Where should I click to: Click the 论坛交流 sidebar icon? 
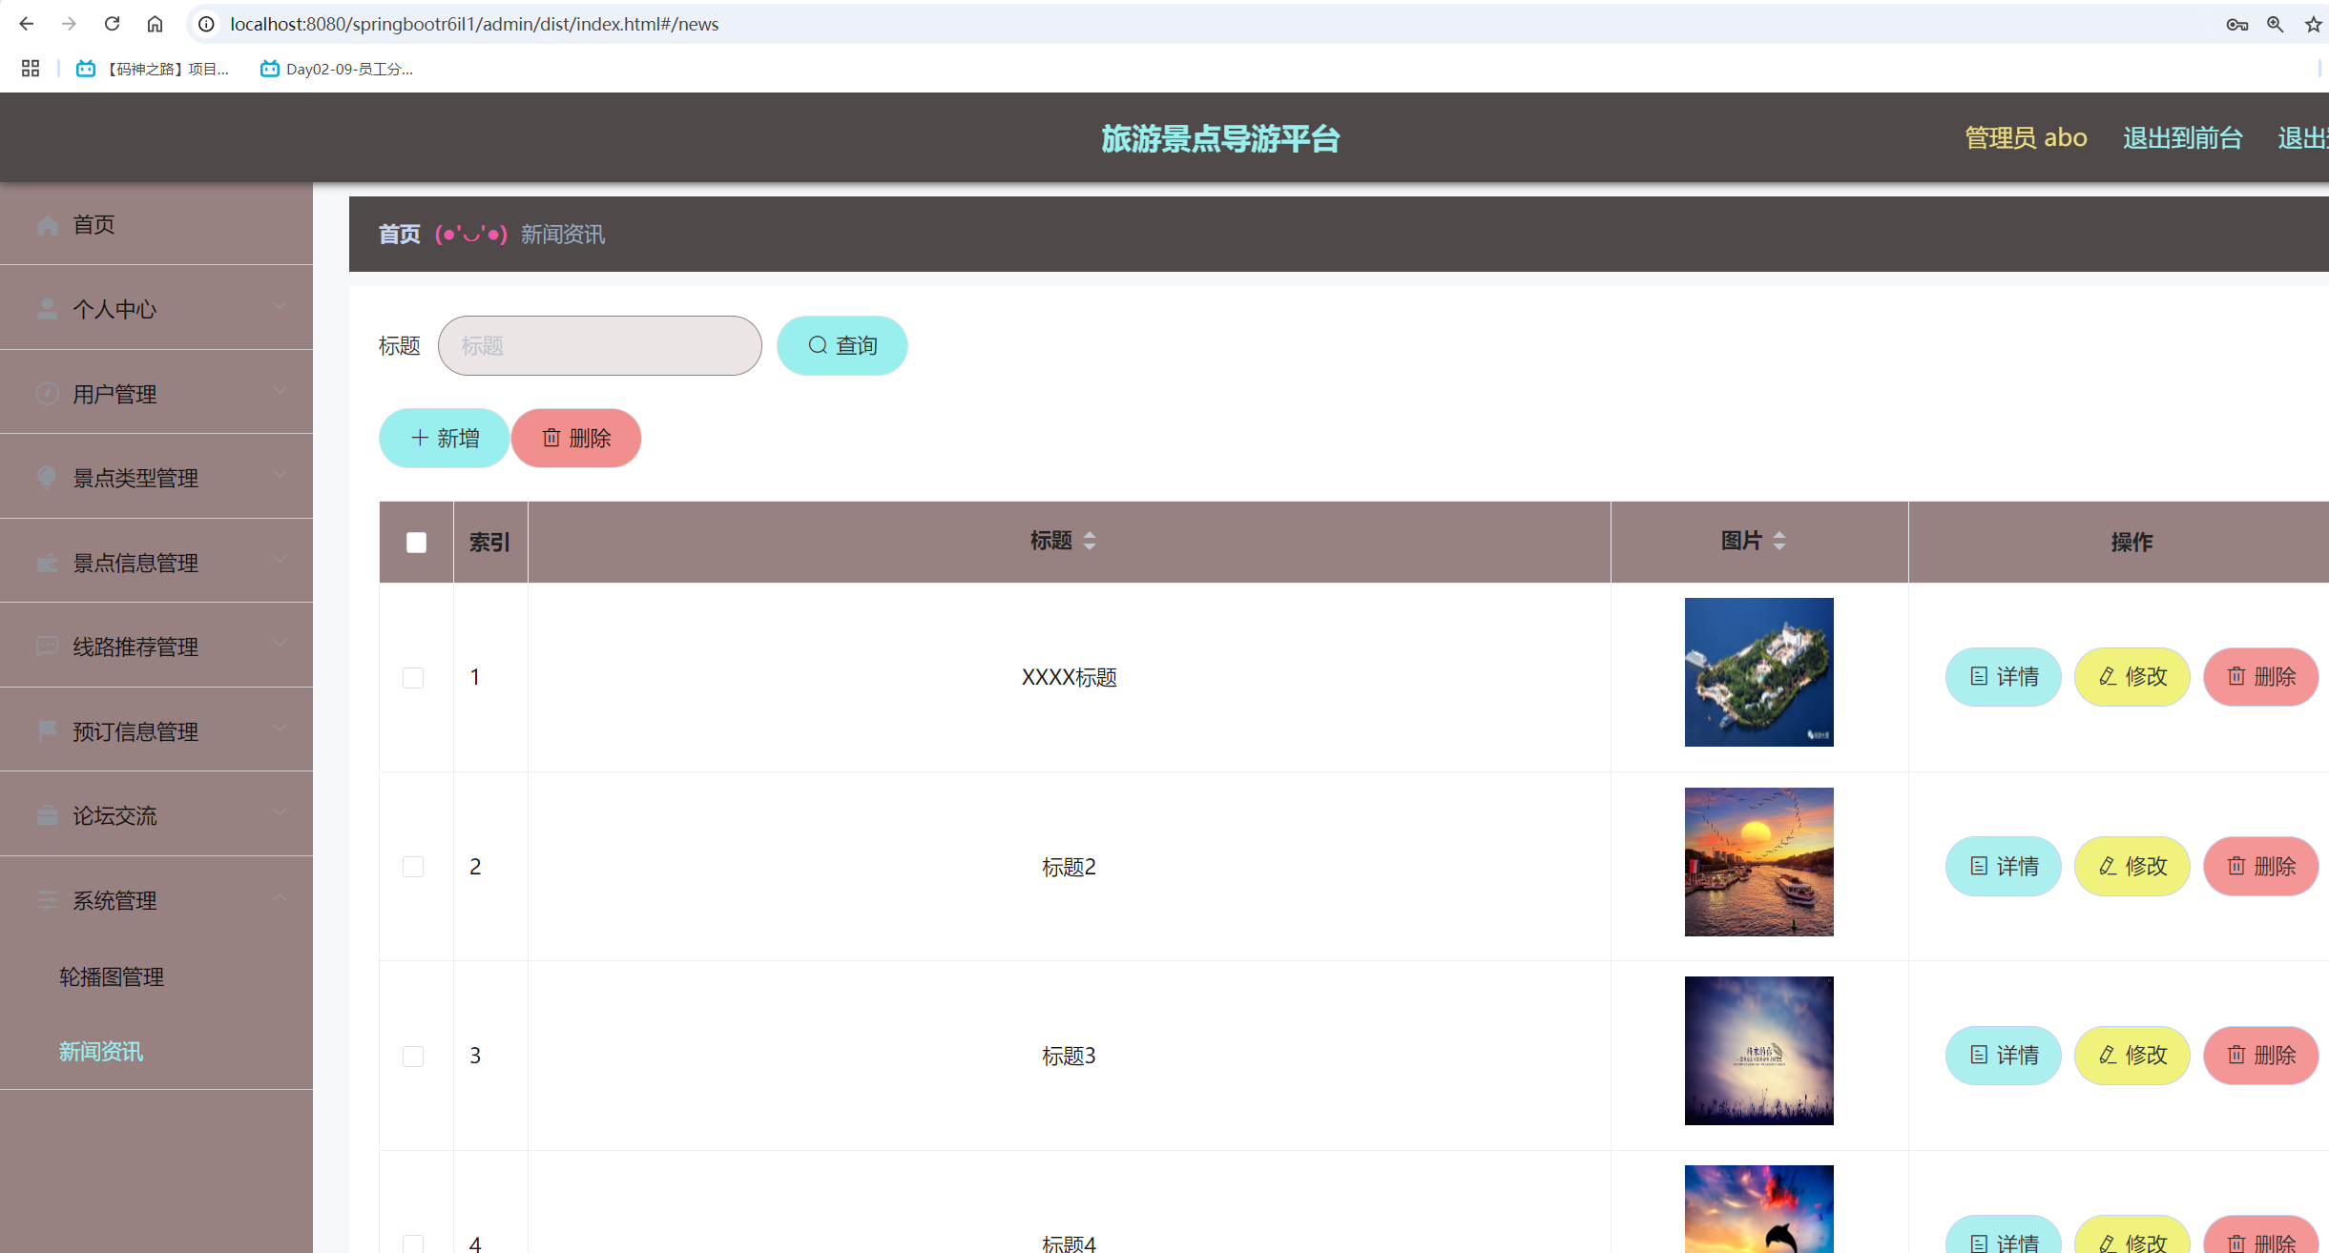coord(47,814)
